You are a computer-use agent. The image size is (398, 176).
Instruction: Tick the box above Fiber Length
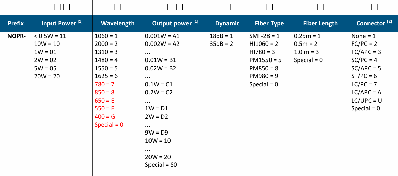click(320, 7)
